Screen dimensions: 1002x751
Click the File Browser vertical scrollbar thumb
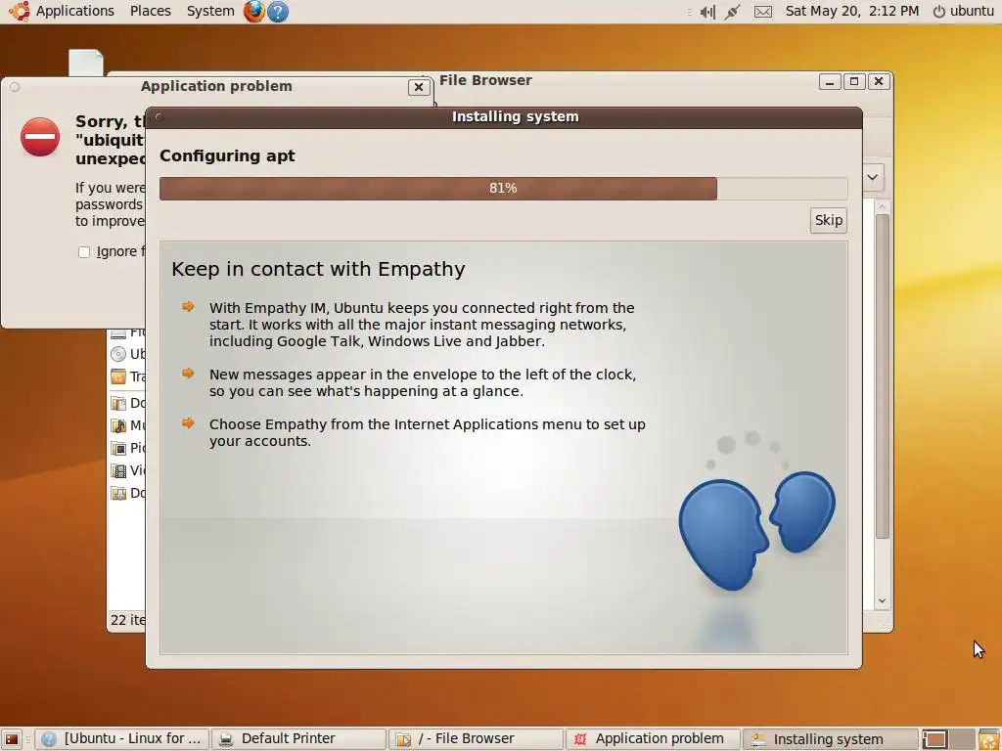coord(882,376)
